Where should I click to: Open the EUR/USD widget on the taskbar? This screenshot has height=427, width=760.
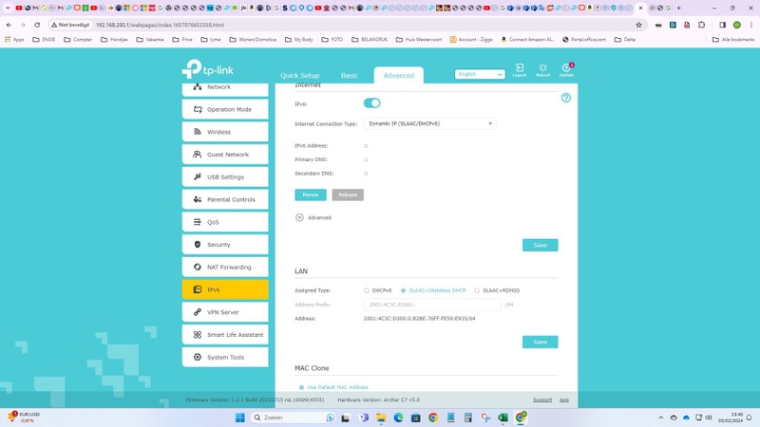(23, 418)
